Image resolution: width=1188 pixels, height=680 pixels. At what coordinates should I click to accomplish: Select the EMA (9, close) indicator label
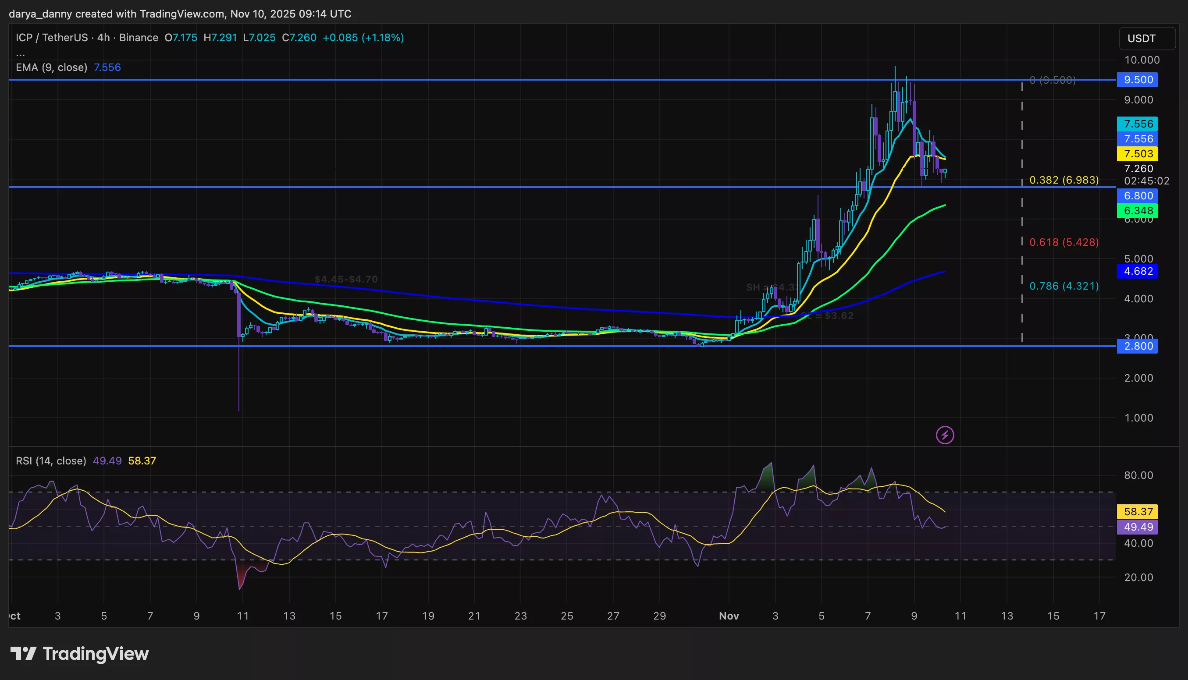click(51, 67)
